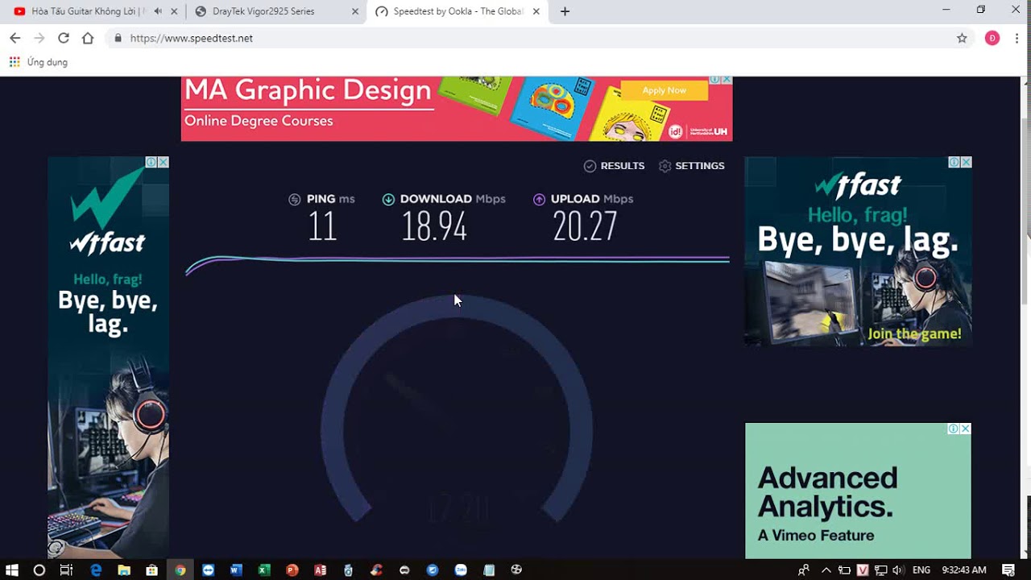
Task: Open Zalo from taskbar
Action: 461,570
